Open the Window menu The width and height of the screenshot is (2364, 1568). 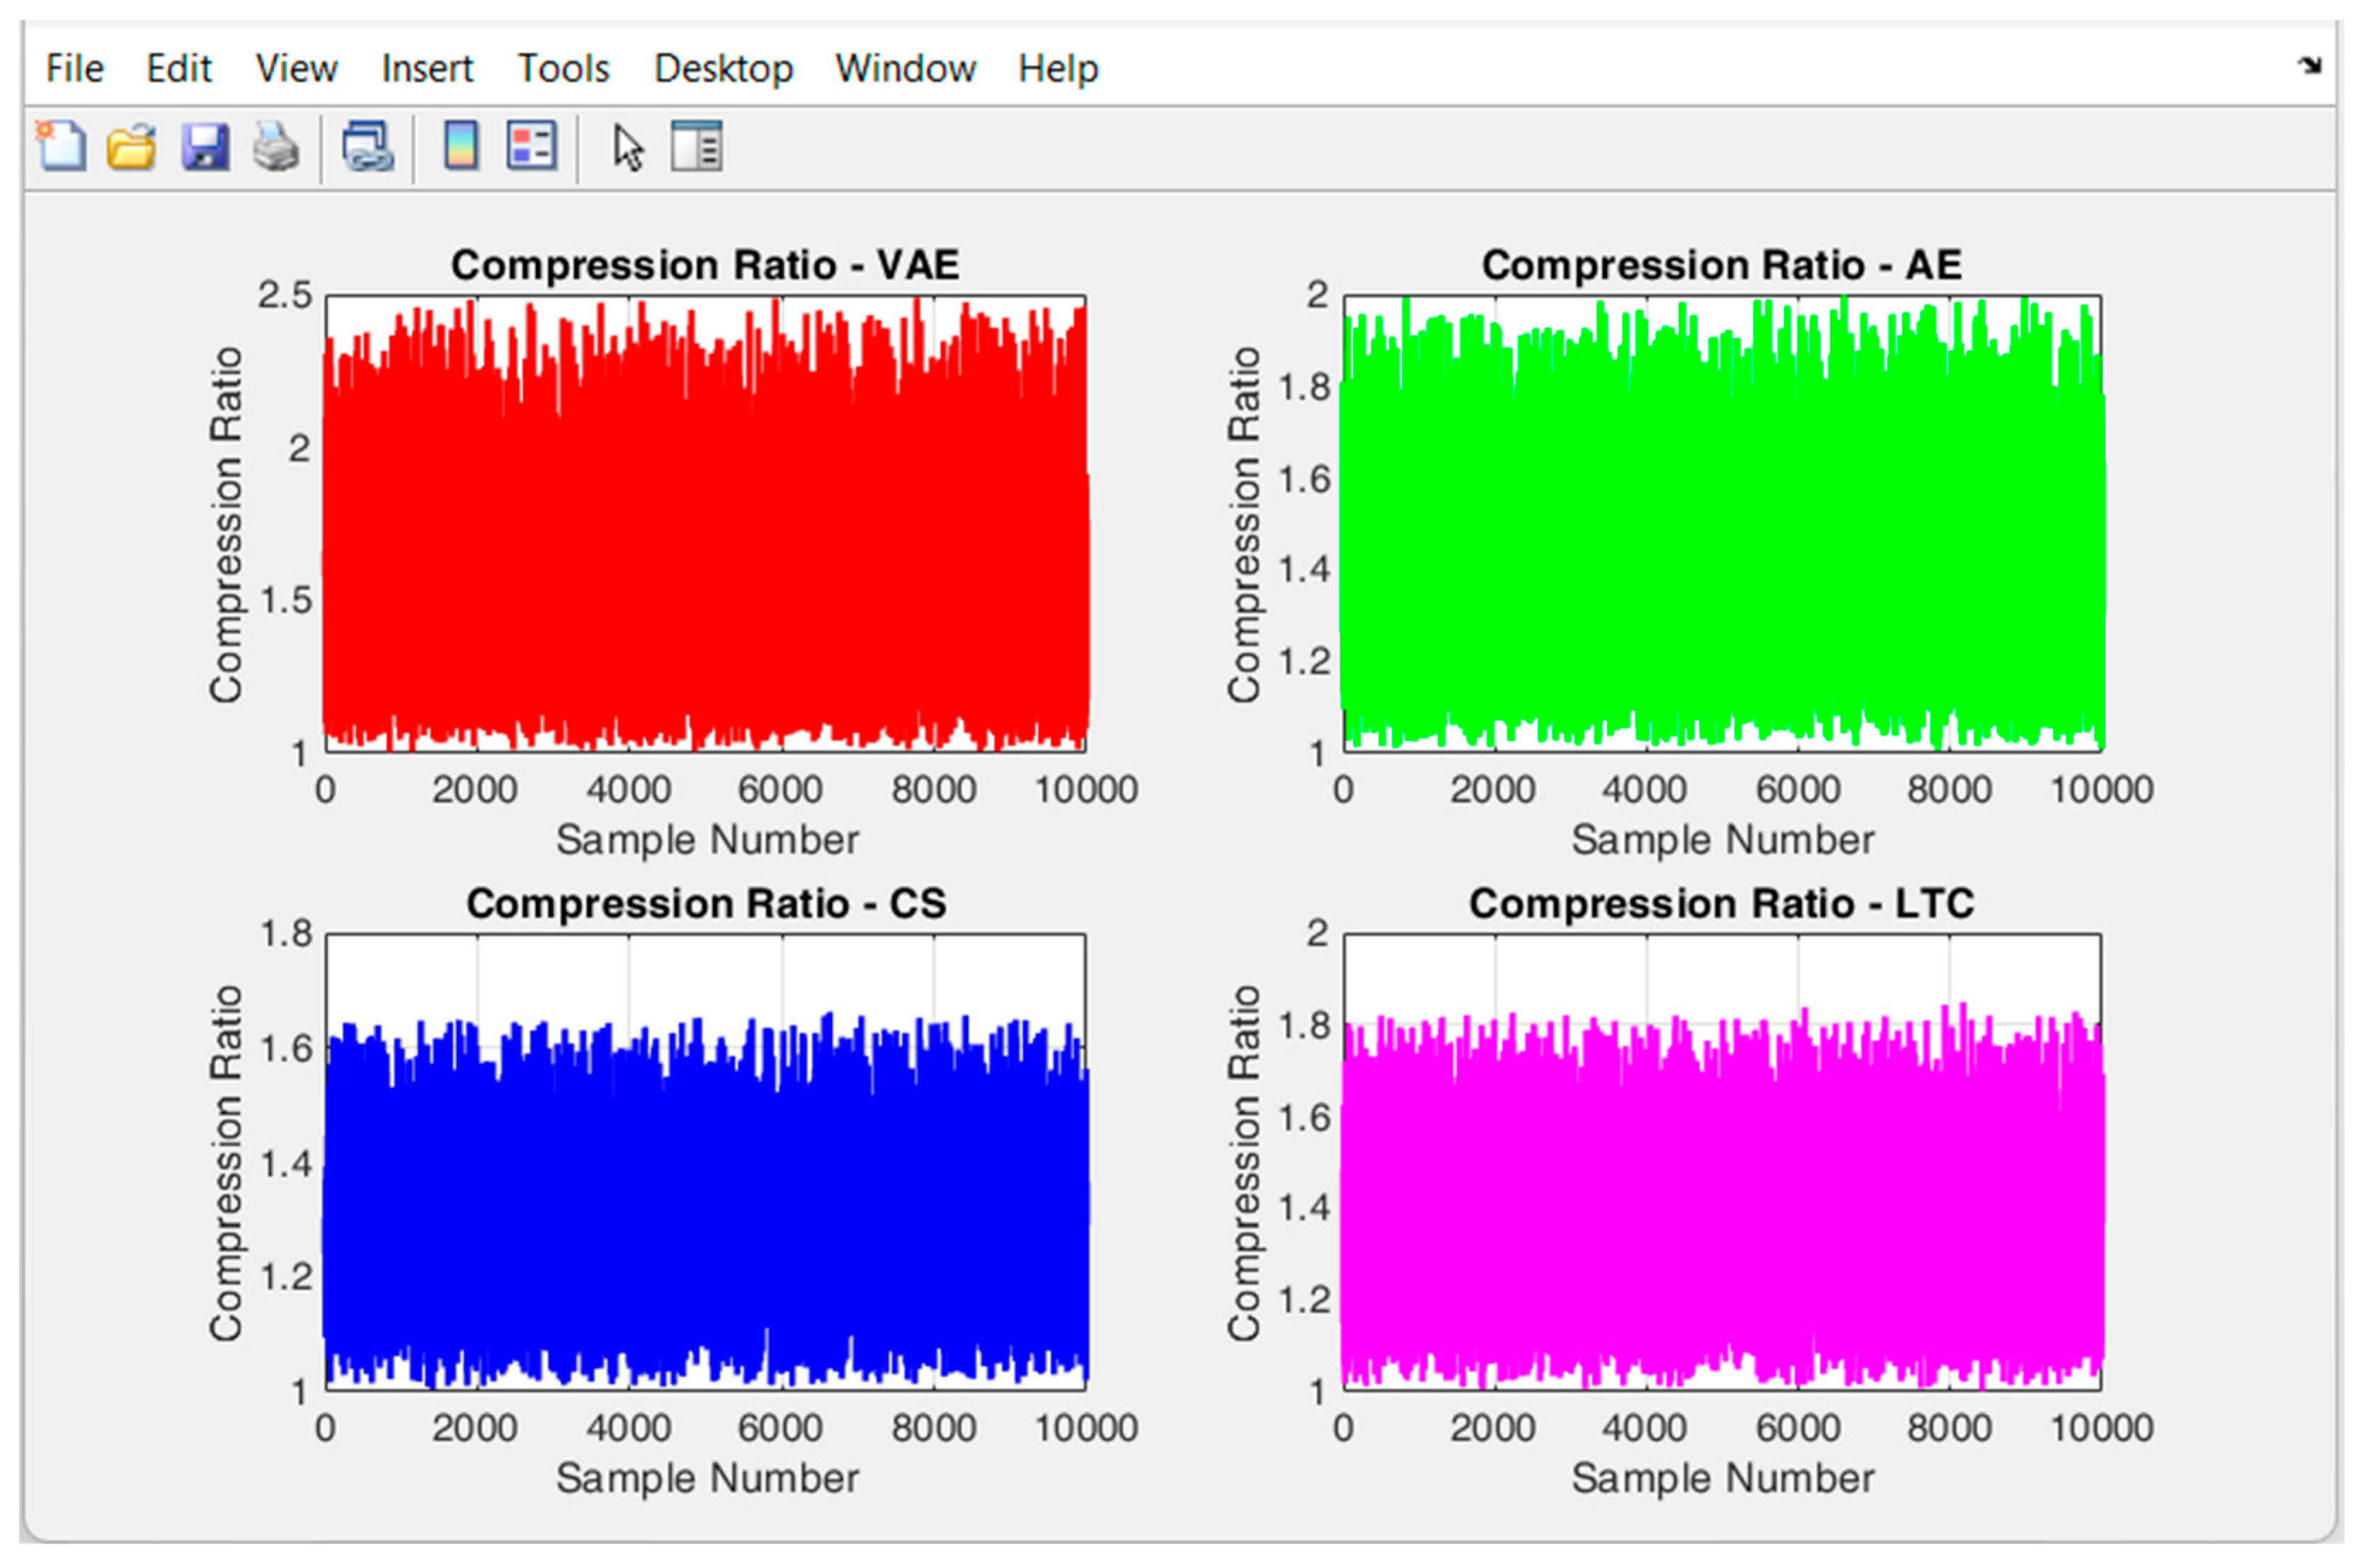point(905,68)
